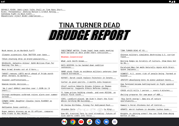
Task: Open Kellyanne loses control link
Action: 16,107
